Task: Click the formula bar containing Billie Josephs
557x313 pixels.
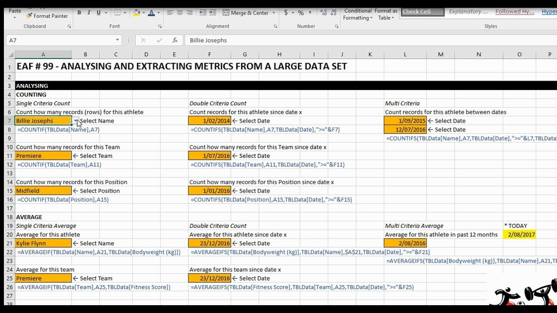Action: (370, 40)
